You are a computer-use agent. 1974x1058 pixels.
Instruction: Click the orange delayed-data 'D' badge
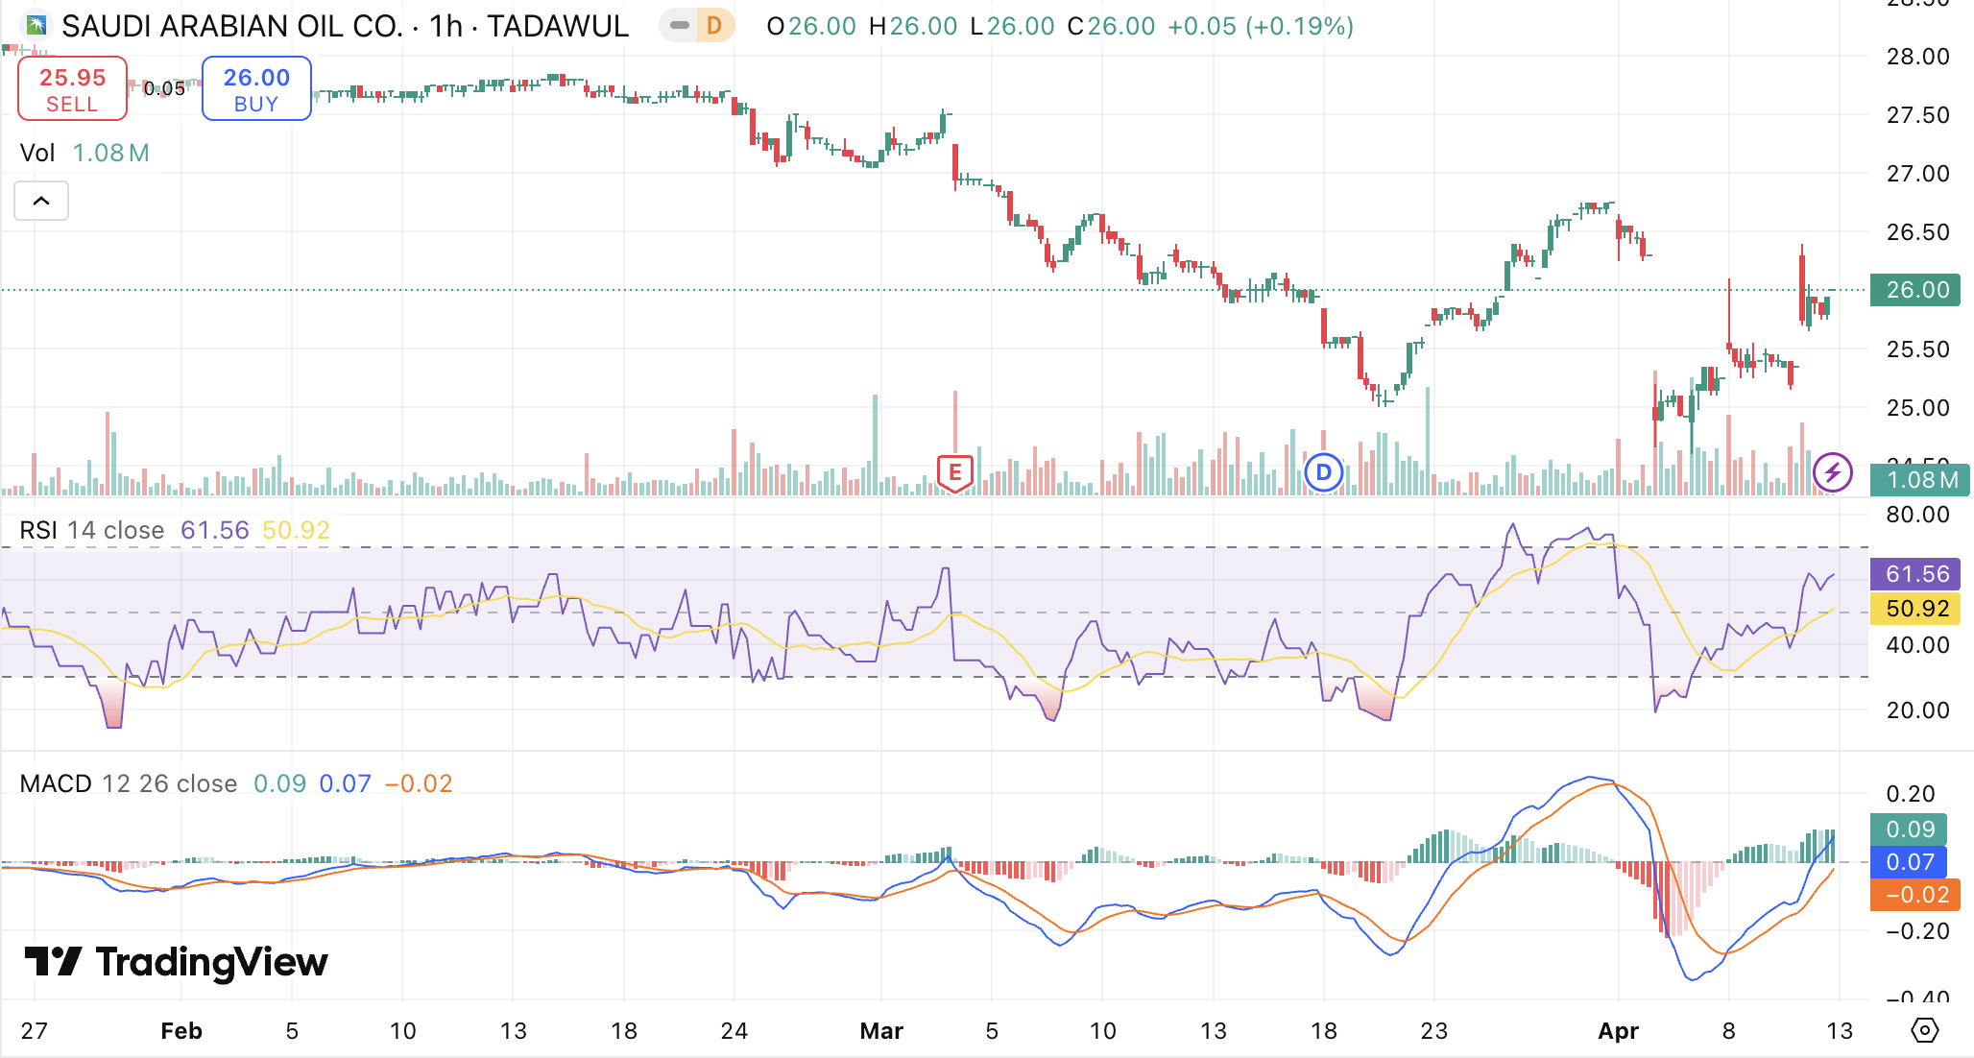click(714, 26)
